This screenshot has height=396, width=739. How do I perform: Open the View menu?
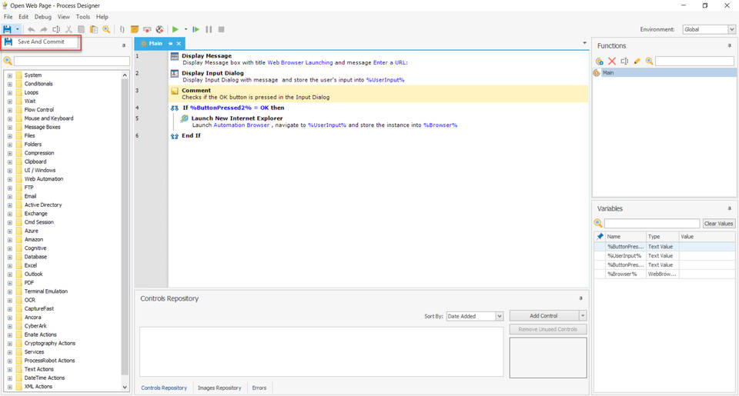point(64,17)
